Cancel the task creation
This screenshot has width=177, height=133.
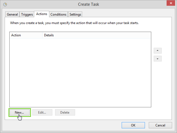(x=160, y=125)
